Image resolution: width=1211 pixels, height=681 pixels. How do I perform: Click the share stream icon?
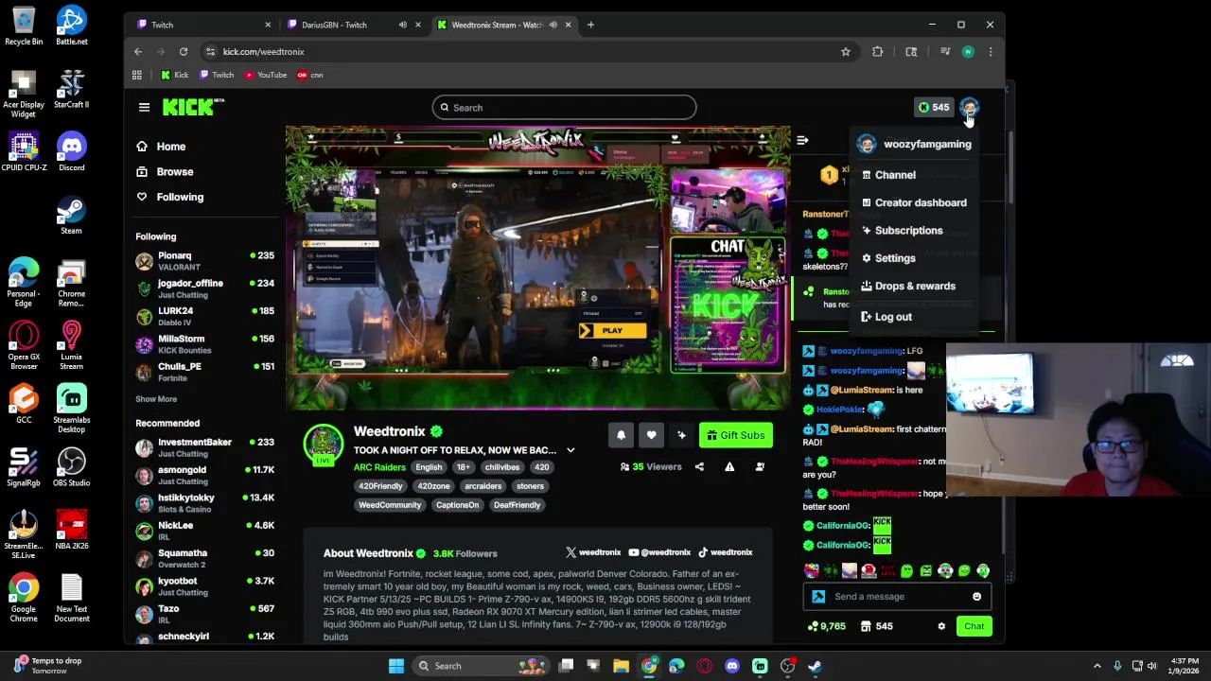699,466
